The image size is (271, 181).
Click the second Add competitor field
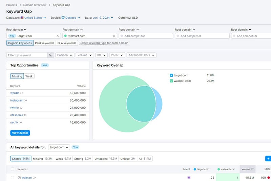[202, 36]
